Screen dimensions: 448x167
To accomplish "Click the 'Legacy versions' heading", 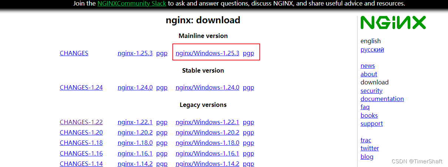I will 203,105.
